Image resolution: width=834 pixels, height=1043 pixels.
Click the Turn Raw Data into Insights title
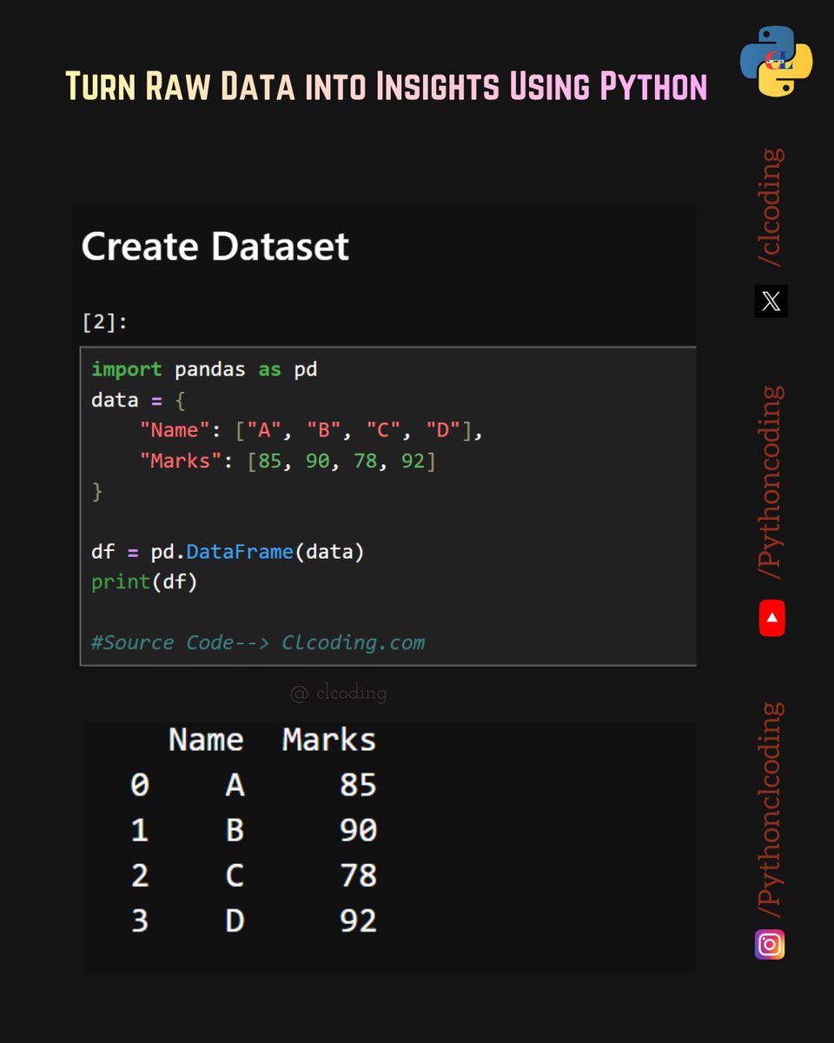pos(387,85)
